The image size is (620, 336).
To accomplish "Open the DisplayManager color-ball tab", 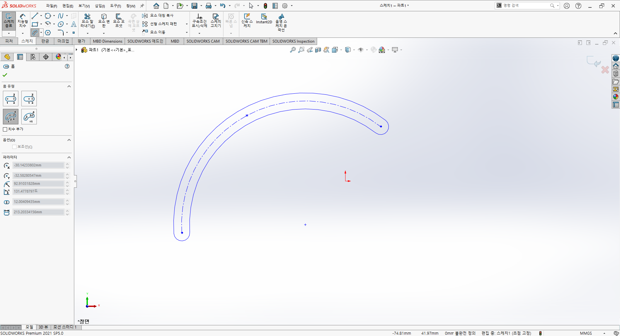I will (x=58, y=57).
